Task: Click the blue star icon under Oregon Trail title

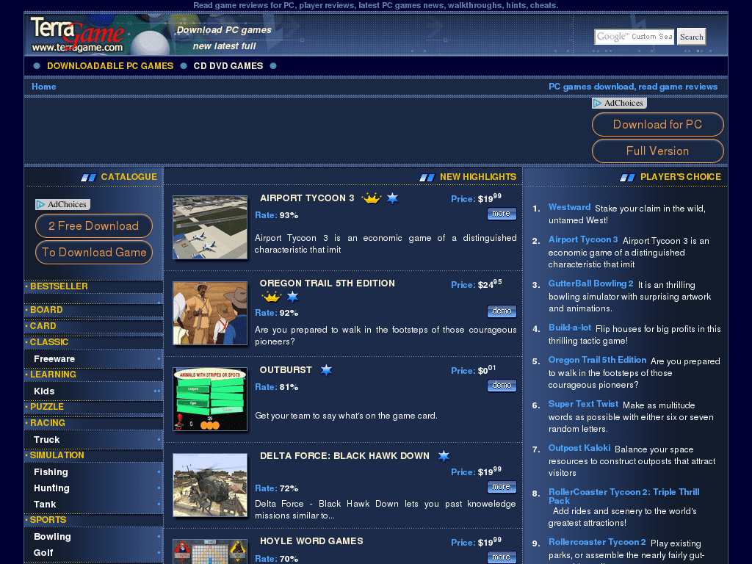Action: [292, 297]
